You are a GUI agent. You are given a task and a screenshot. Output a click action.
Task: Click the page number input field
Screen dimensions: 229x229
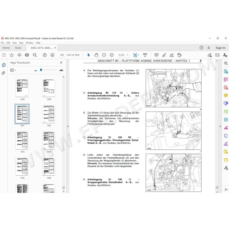[62, 55]
